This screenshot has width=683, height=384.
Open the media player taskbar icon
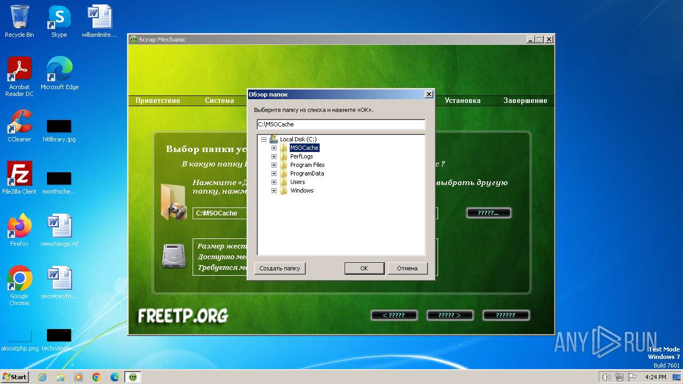(78, 377)
